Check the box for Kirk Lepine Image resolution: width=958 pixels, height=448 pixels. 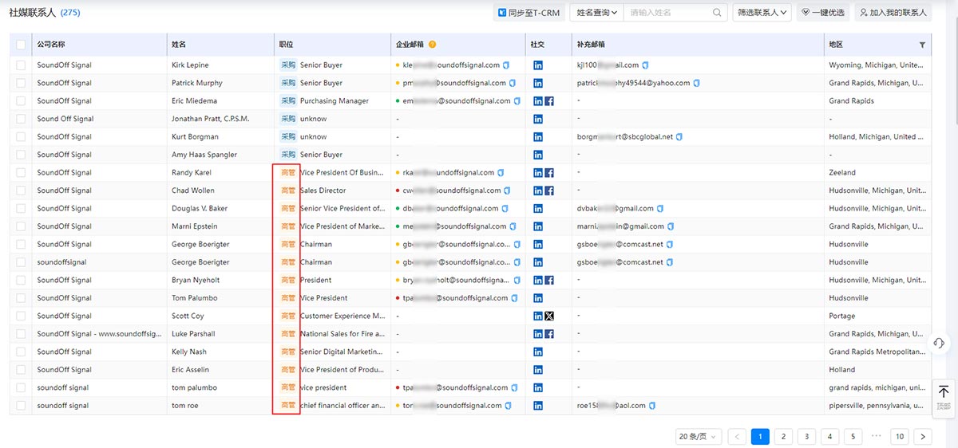pos(21,65)
